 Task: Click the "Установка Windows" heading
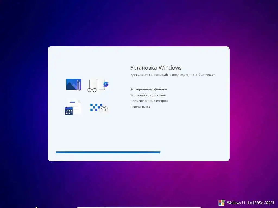point(156,67)
